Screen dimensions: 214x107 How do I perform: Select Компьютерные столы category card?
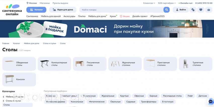54,64
